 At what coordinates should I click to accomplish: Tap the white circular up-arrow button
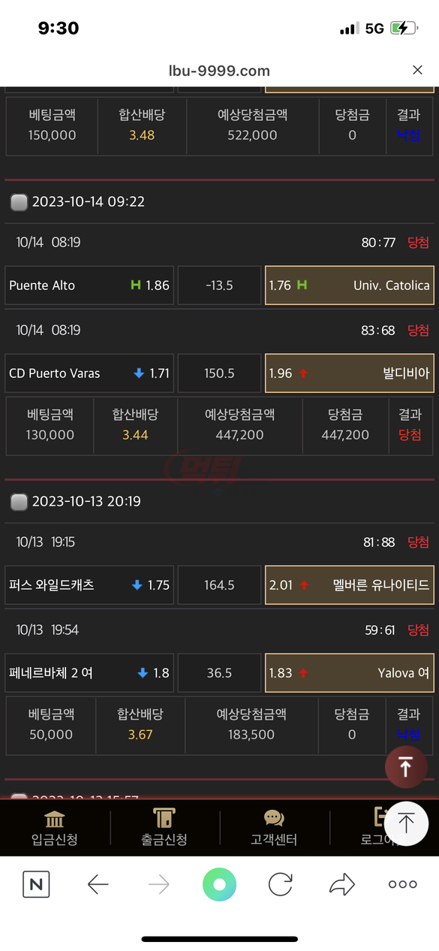point(406,824)
